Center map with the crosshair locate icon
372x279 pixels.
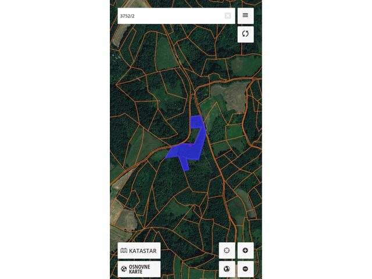tap(227, 251)
